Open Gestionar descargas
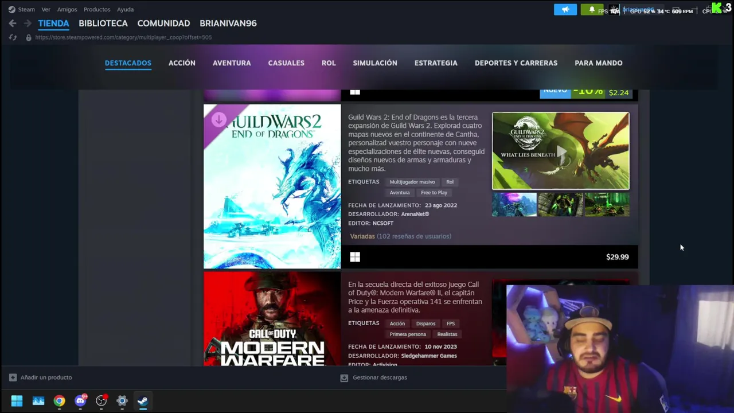734x413 pixels. (x=380, y=377)
